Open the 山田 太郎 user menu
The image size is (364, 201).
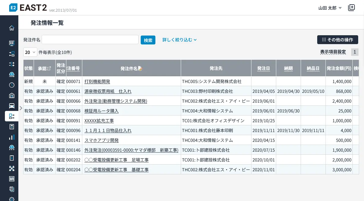[330, 8]
